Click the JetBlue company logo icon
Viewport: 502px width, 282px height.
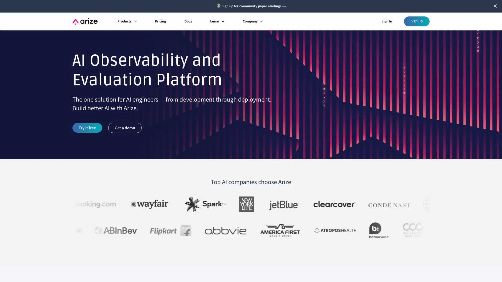click(x=283, y=204)
